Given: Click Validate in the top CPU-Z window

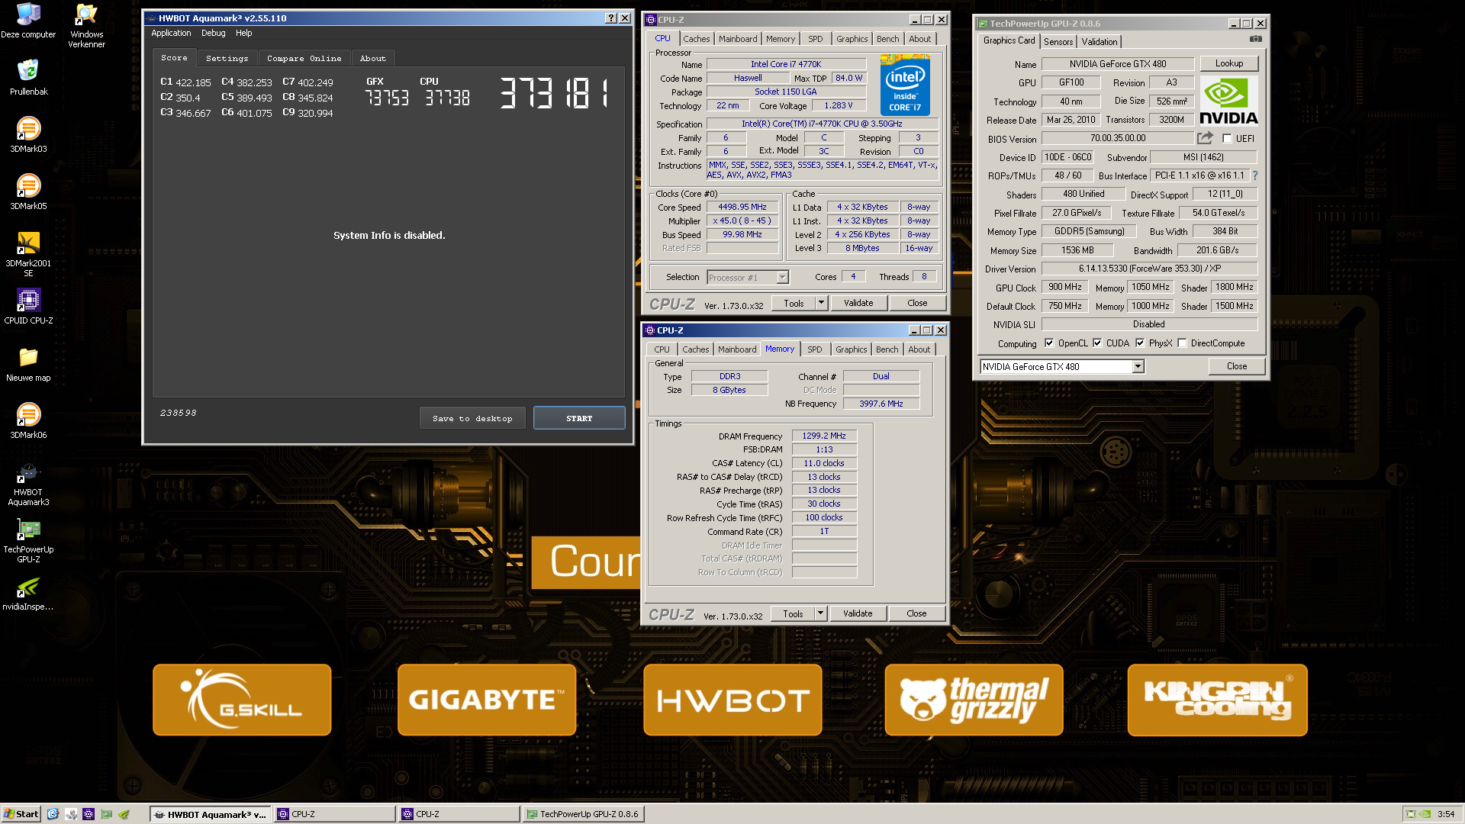Looking at the screenshot, I should (x=858, y=303).
